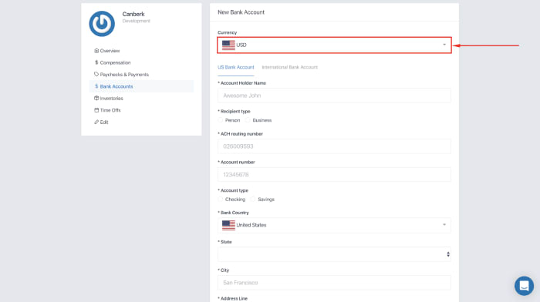The width and height of the screenshot is (540, 302).
Task: Click the Canberk profile name
Action: [x=133, y=14]
